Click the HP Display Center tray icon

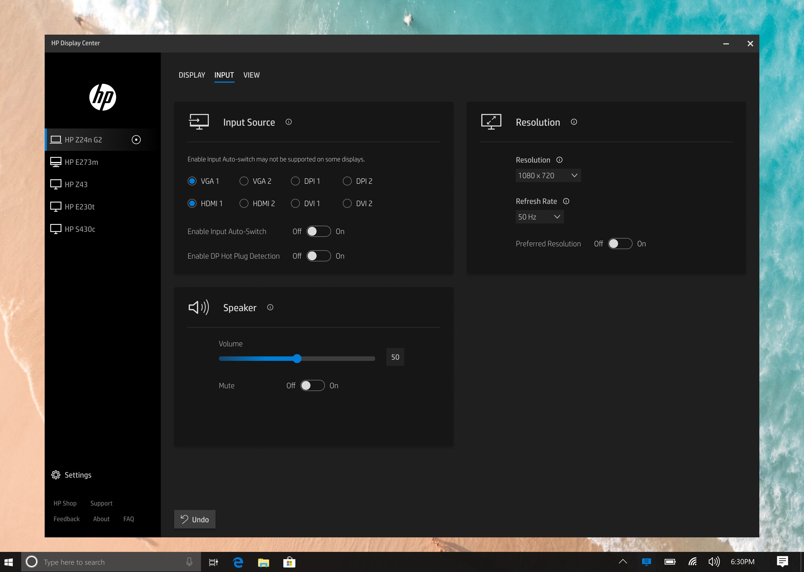coord(646,562)
